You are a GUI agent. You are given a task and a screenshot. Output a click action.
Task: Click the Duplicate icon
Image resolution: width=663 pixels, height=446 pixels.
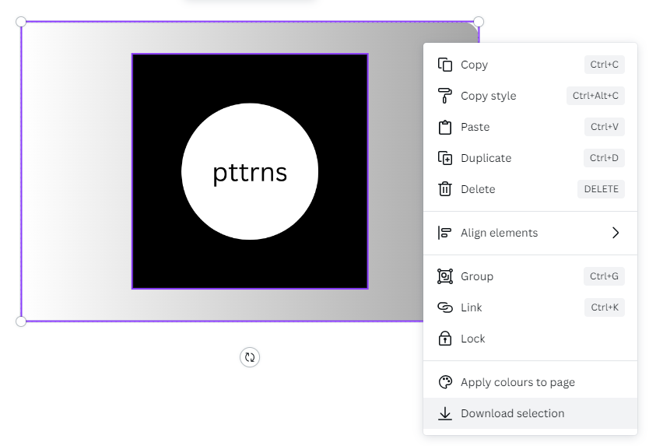click(x=445, y=158)
